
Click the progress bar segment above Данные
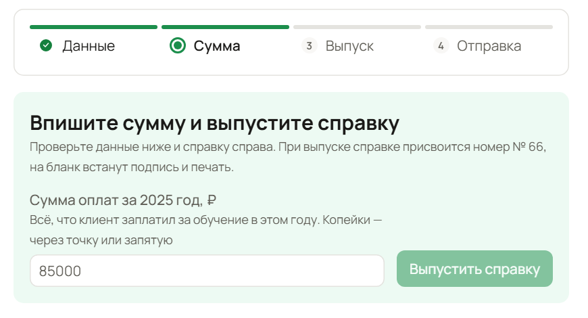93,27
